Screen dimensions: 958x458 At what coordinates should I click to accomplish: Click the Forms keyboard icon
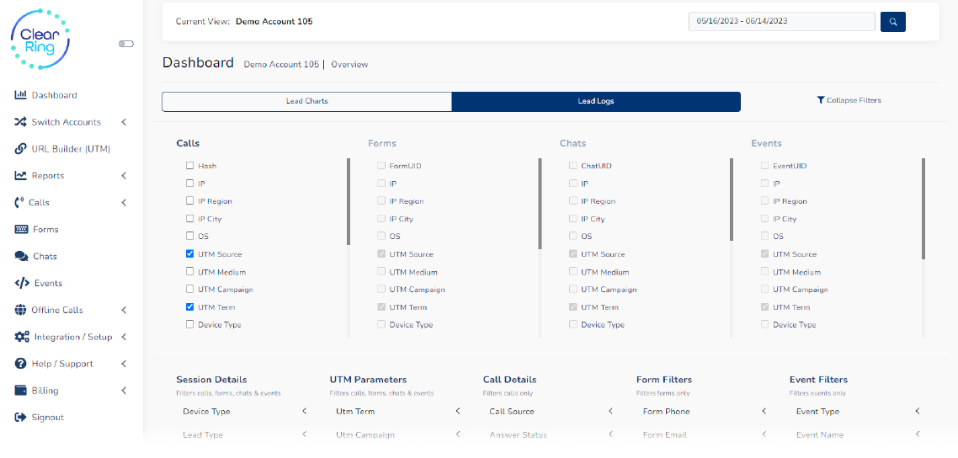(21, 230)
